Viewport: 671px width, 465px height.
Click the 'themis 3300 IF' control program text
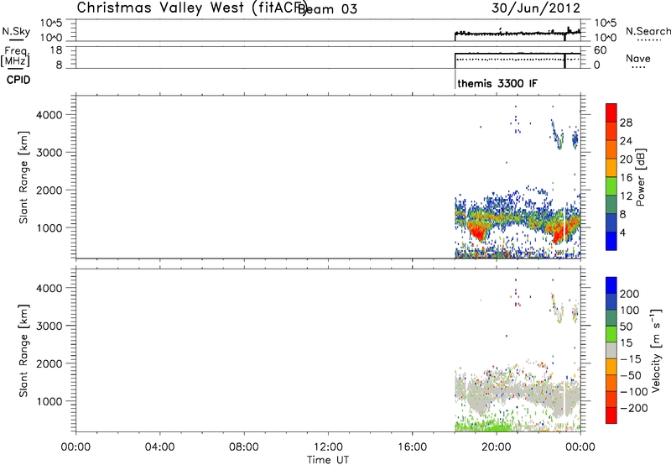(497, 83)
